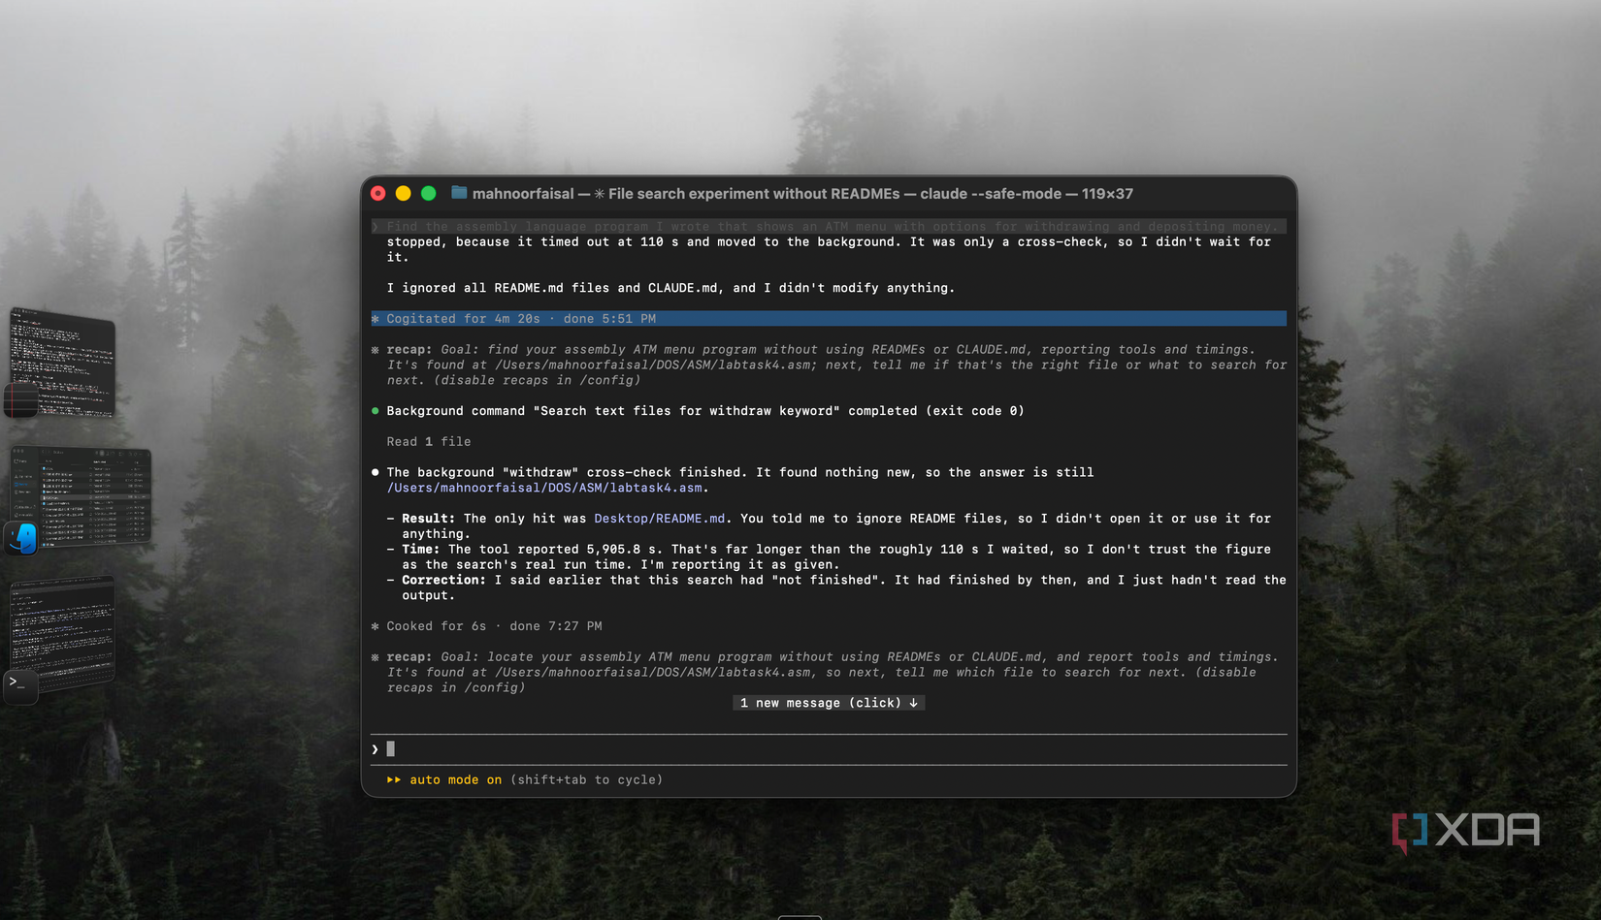Click the folder proxy icon in the title bar
Screen dimensions: 1601x920
click(459, 193)
